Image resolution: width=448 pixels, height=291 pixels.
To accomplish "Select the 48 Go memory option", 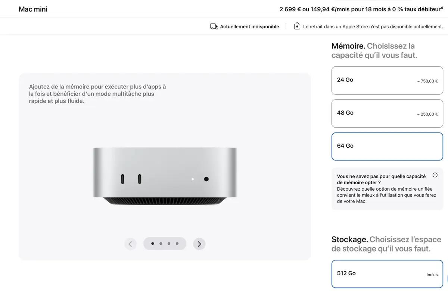I will (387, 113).
